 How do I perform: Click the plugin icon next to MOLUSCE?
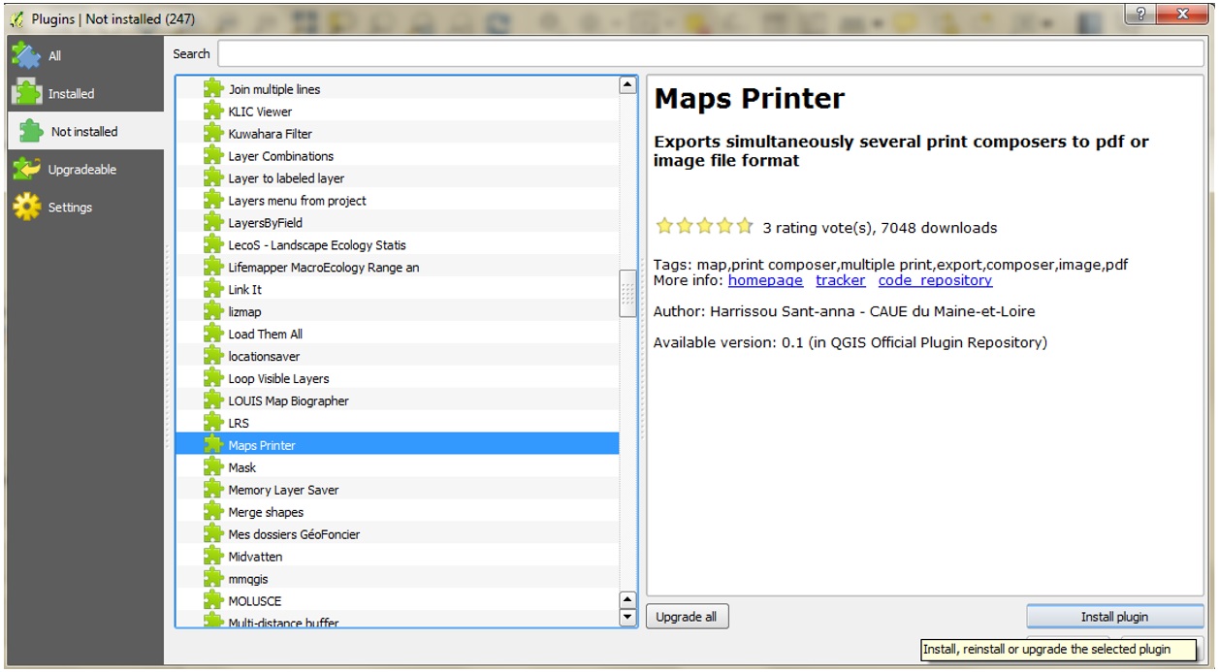213,600
